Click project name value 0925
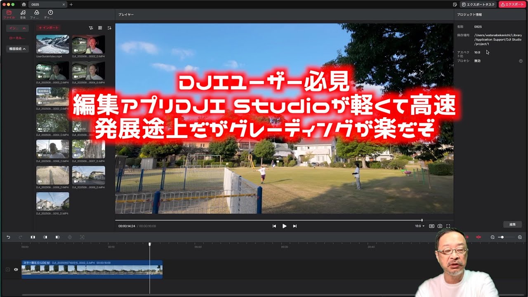This screenshot has height=297, width=528. 478,27
